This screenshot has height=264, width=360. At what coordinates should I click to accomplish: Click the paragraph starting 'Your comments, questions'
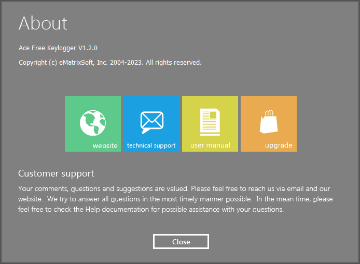[175, 199]
